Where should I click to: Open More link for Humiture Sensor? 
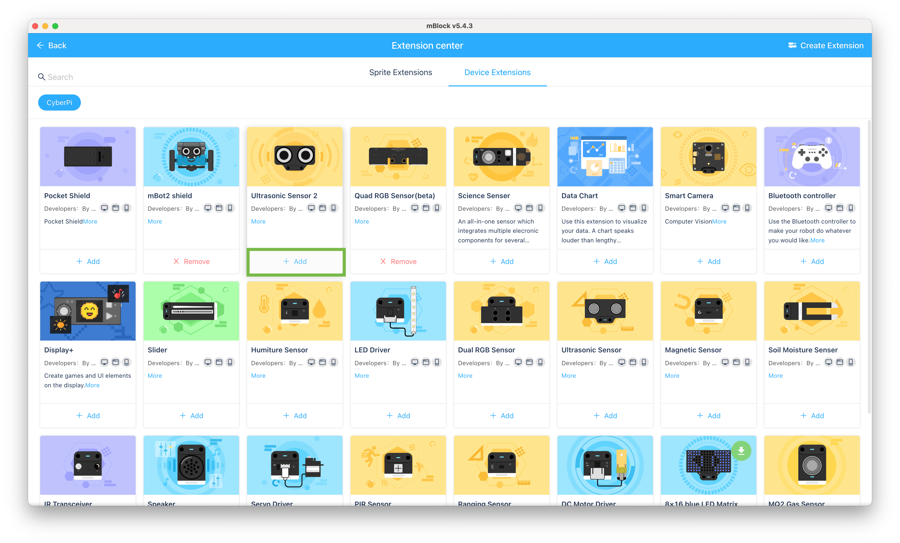(x=258, y=376)
